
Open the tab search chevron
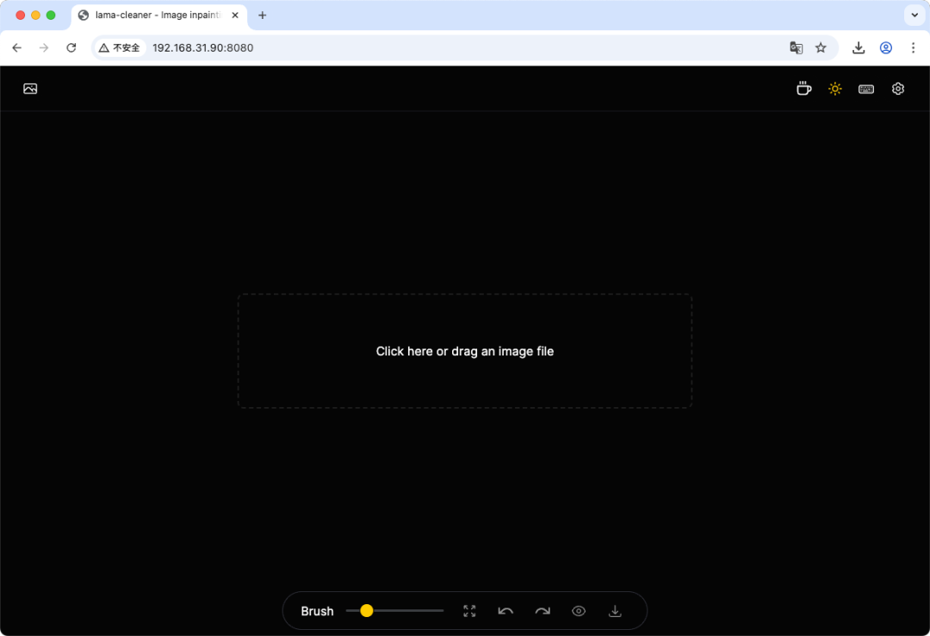click(x=914, y=15)
